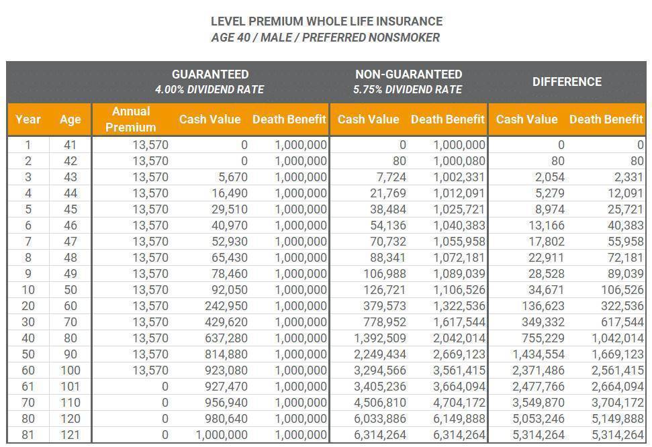Viewport: 652px width, 447px height.
Task: Select the cash value '1,392,509'
Action: (380, 338)
